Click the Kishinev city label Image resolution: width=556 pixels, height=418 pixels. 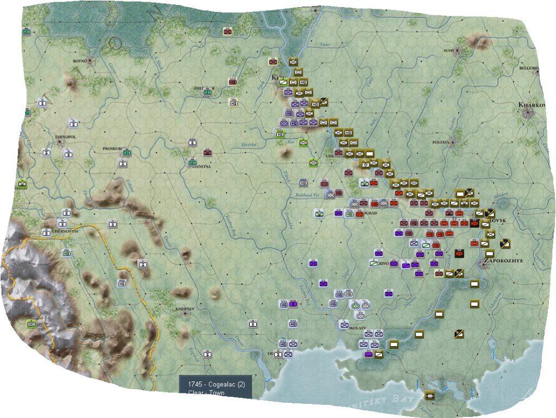[x=185, y=309]
